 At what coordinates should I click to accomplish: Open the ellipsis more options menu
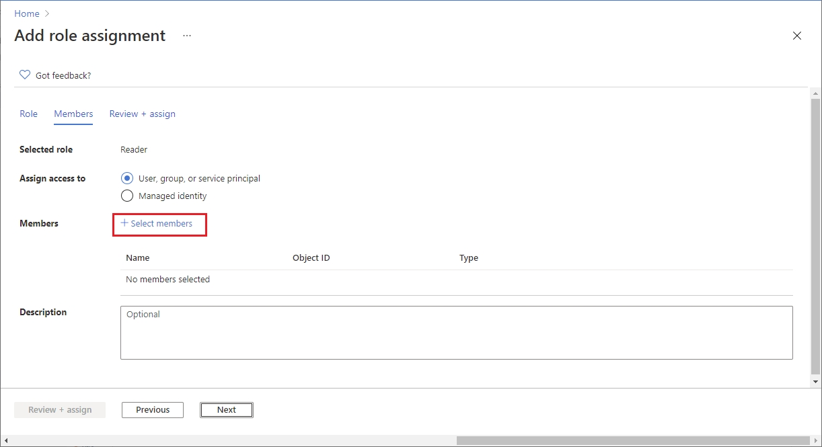pyautogui.click(x=187, y=36)
